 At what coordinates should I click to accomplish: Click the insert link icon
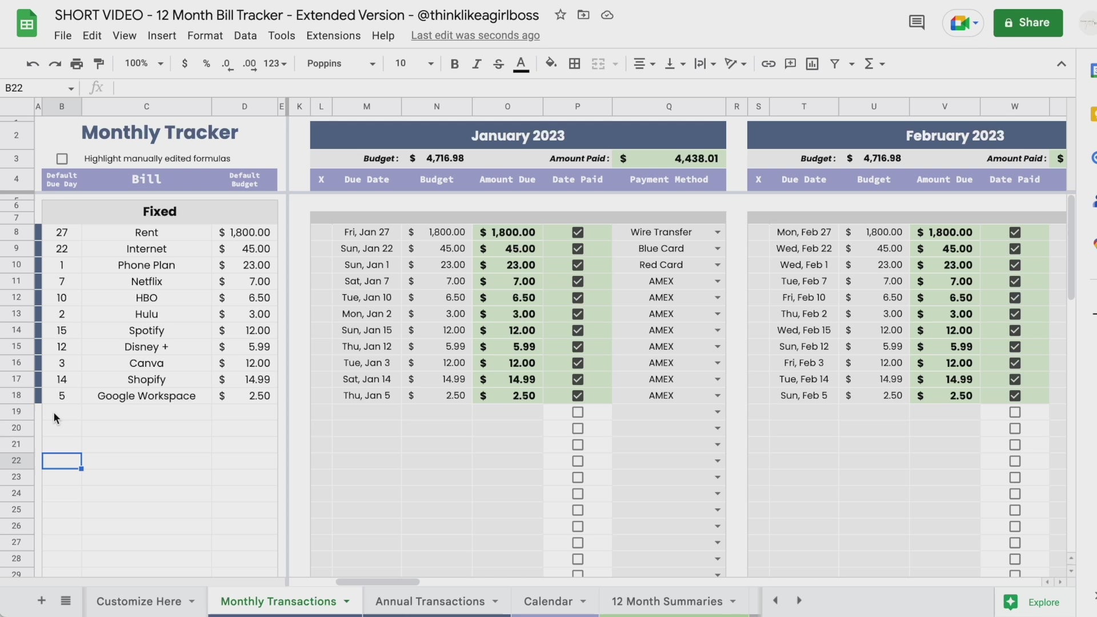[768, 63]
